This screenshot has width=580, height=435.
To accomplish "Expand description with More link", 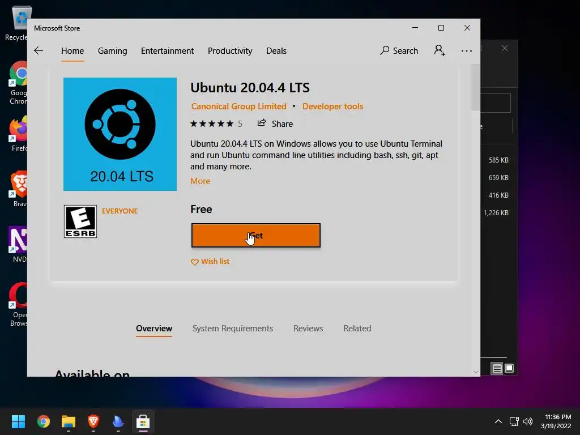I will point(200,181).
